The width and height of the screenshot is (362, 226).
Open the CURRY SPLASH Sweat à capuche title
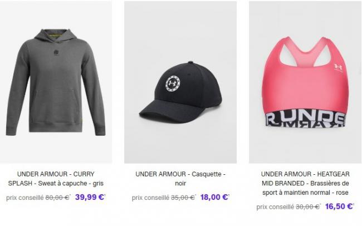pyautogui.click(x=56, y=179)
